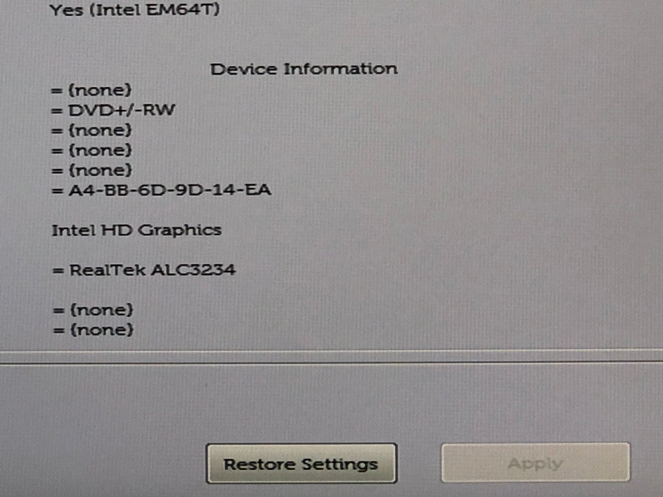Click the greyed-out Apply button

coord(535,462)
